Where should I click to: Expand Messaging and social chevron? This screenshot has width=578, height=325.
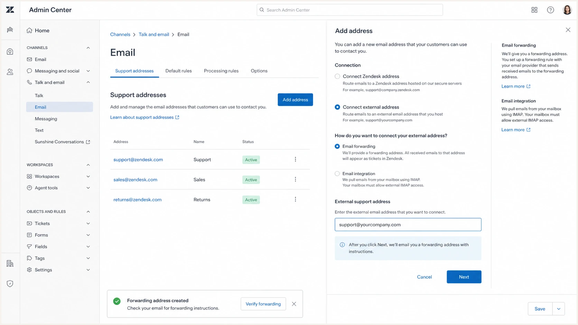click(x=88, y=71)
